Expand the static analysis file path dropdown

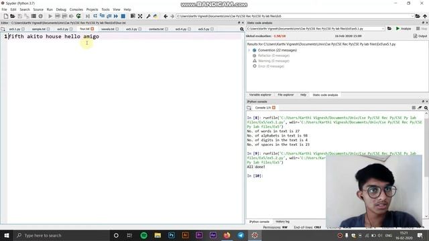click(383, 28)
